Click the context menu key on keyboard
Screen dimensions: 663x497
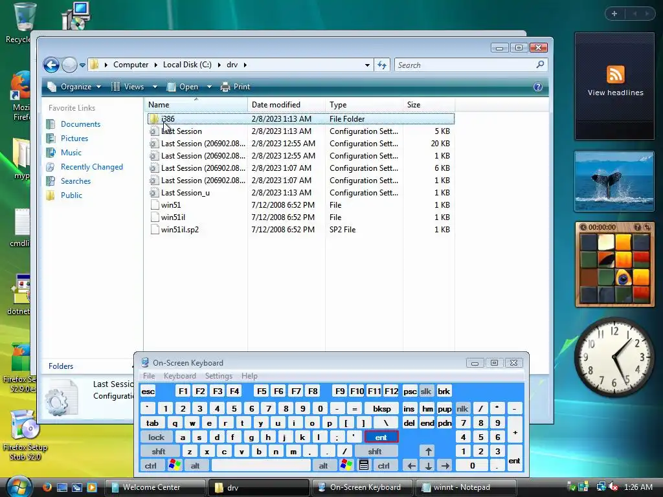point(364,466)
